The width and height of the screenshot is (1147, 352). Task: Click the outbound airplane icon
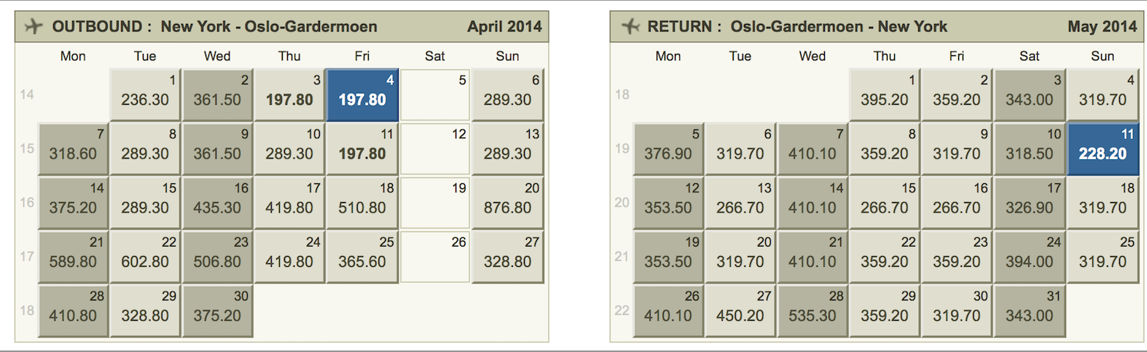coord(34,26)
